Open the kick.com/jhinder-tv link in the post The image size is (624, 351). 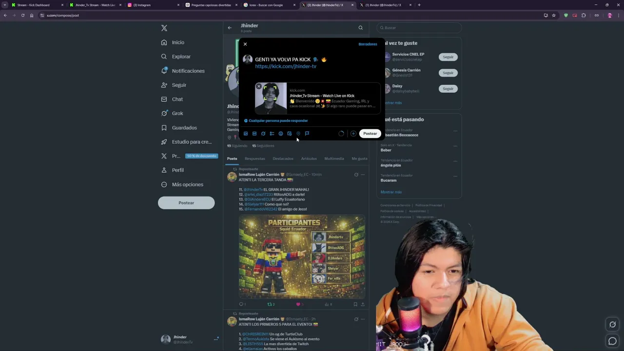[x=286, y=66]
